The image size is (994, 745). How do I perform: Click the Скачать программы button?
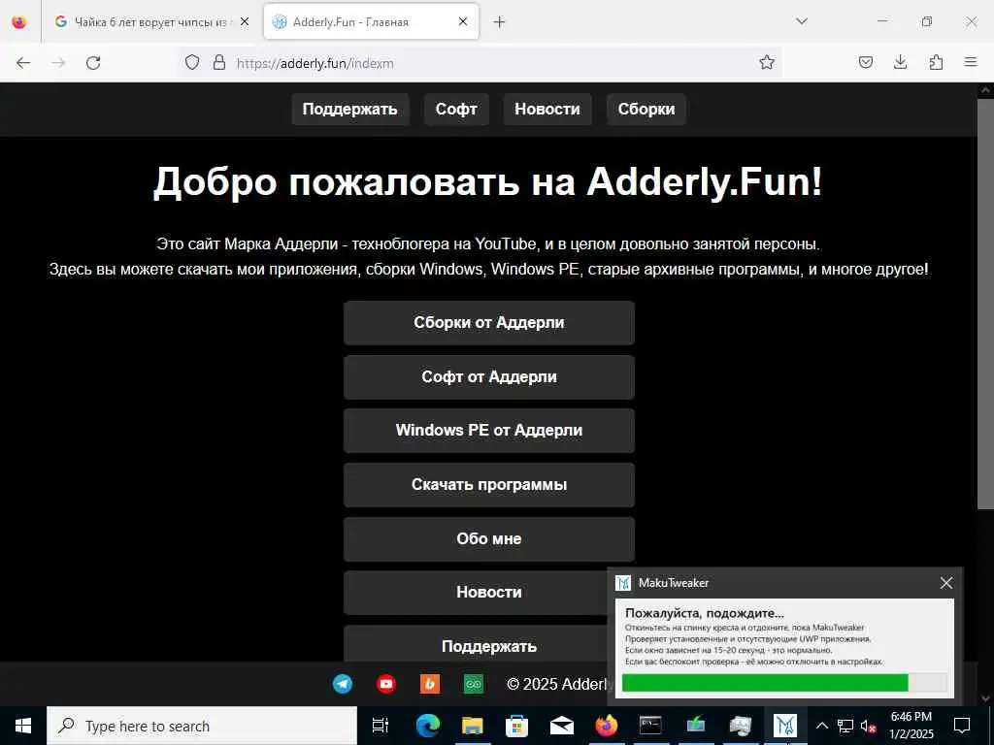(x=489, y=485)
